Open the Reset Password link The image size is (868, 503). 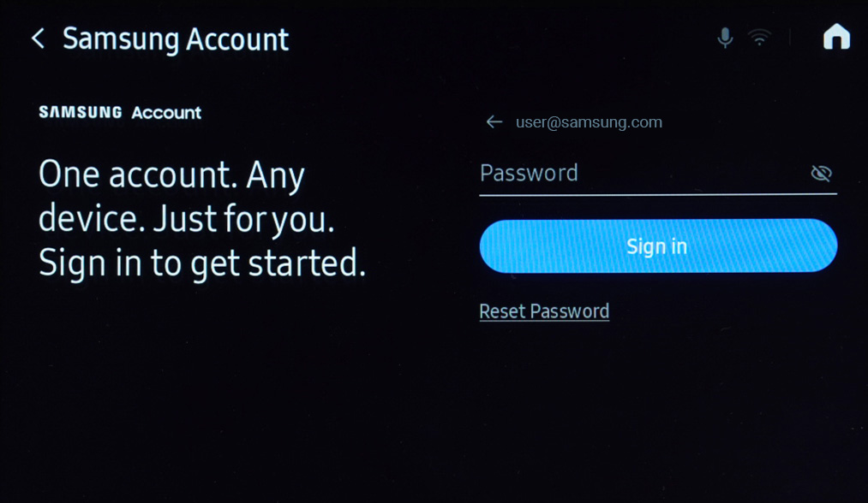click(544, 311)
